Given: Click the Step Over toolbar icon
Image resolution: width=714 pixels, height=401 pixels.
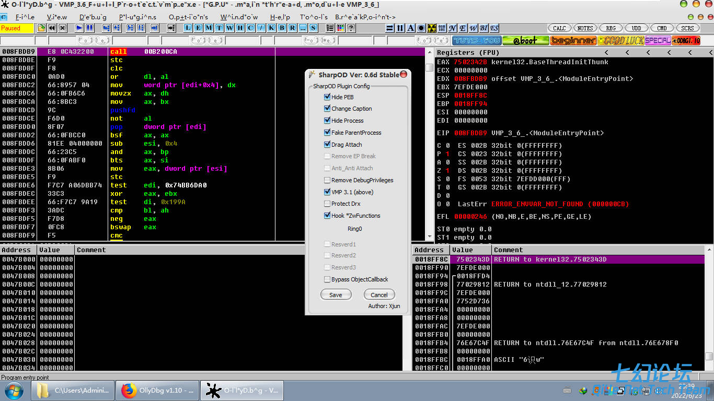Looking at the screenshot, I should tap(118, 28).
